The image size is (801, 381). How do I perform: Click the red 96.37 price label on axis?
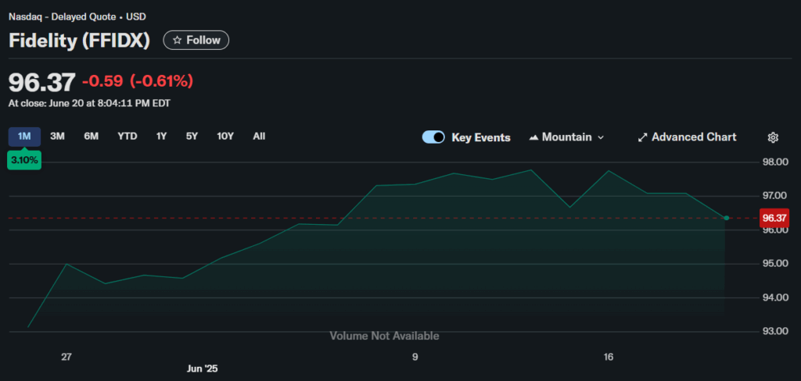774,219
